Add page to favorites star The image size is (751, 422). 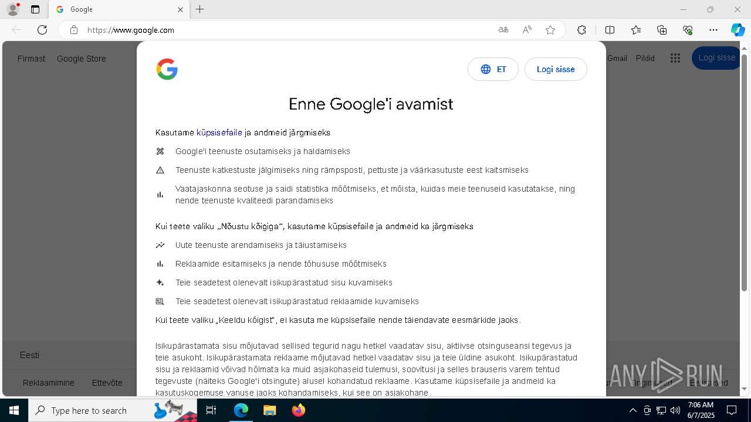(x=550, y=30)
